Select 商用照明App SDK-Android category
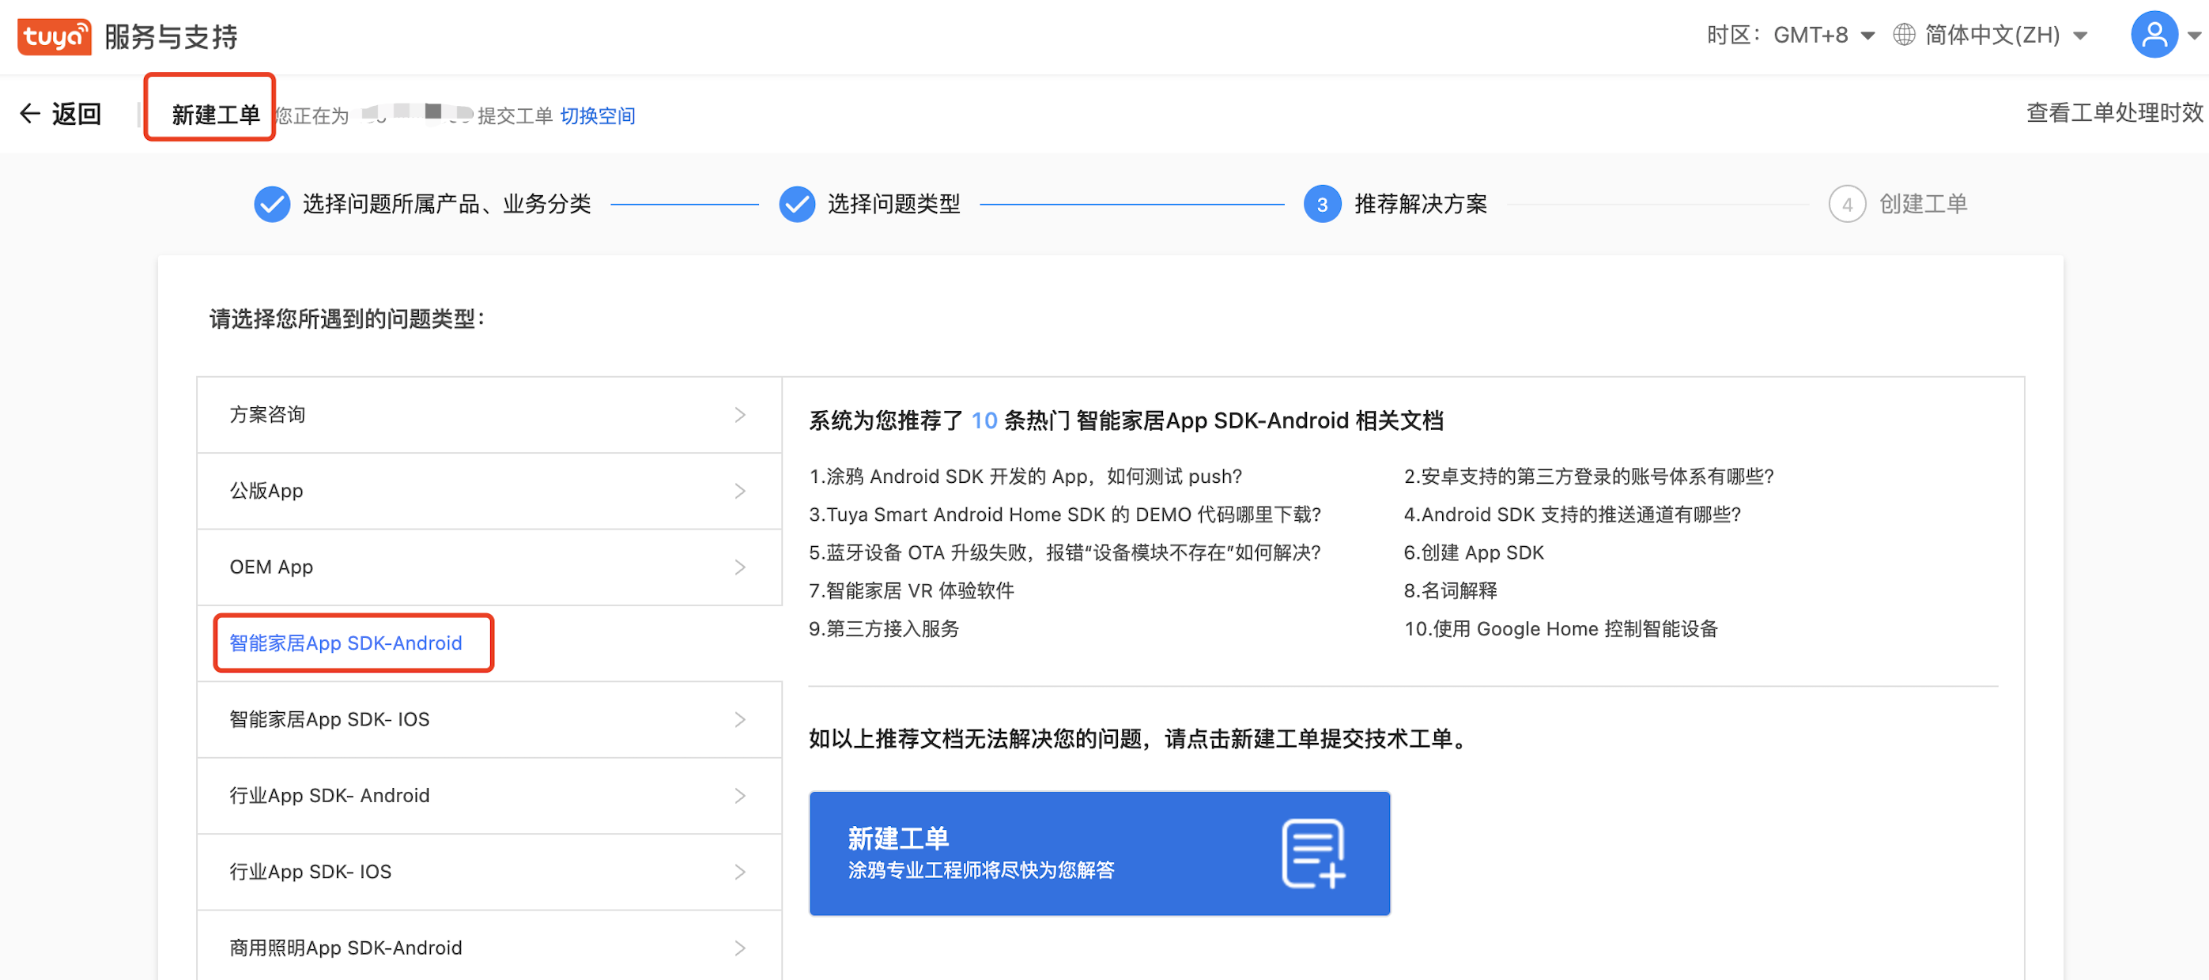 pos(489,947)
